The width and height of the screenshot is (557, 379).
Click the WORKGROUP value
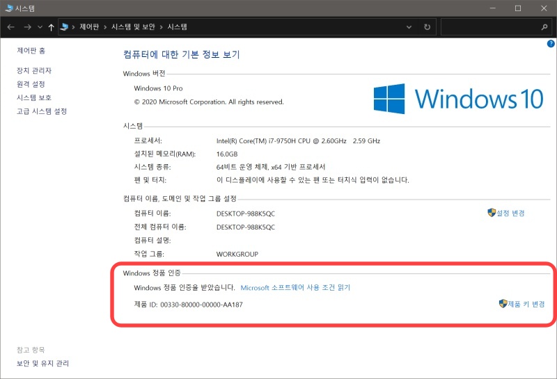[x=237, y=254]
